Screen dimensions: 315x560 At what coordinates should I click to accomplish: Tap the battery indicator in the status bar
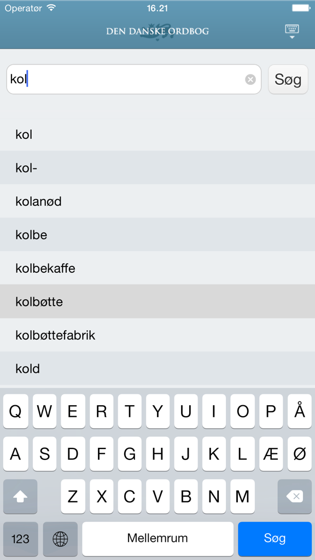pos(300,8)
